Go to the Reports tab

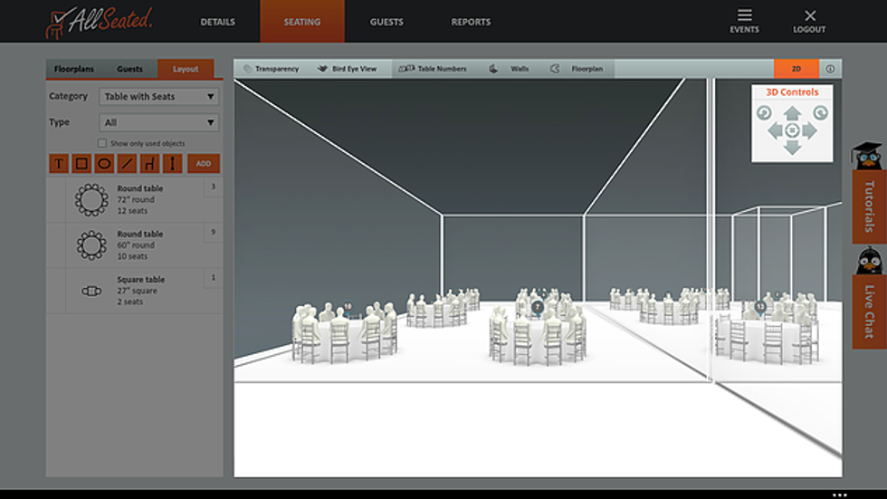[471, 22]
